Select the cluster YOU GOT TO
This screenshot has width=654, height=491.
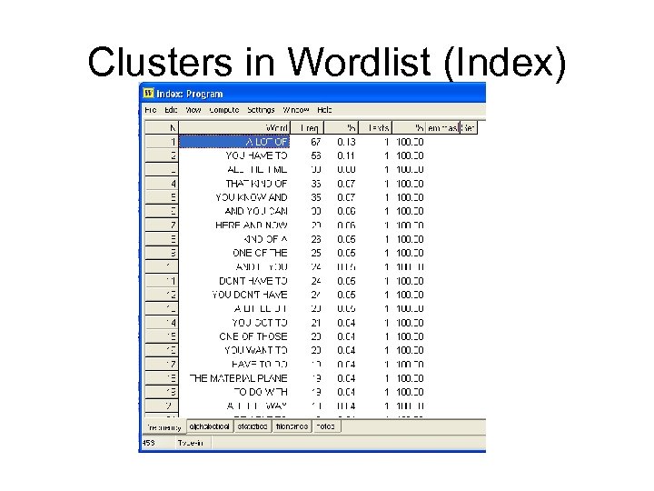point(260,323)
